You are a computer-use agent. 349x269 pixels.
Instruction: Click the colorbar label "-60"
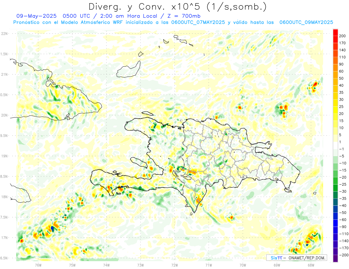(x=343, y=220)
